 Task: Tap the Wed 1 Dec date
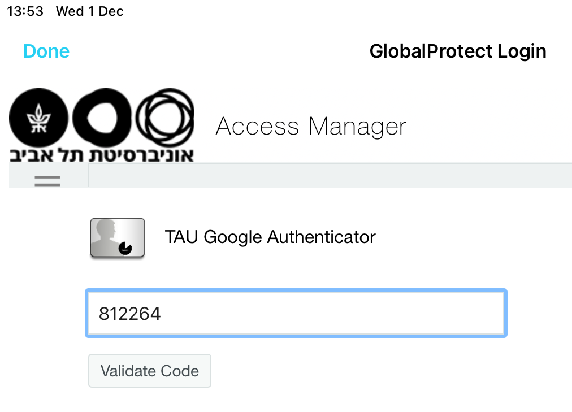[x=90, y=11]
